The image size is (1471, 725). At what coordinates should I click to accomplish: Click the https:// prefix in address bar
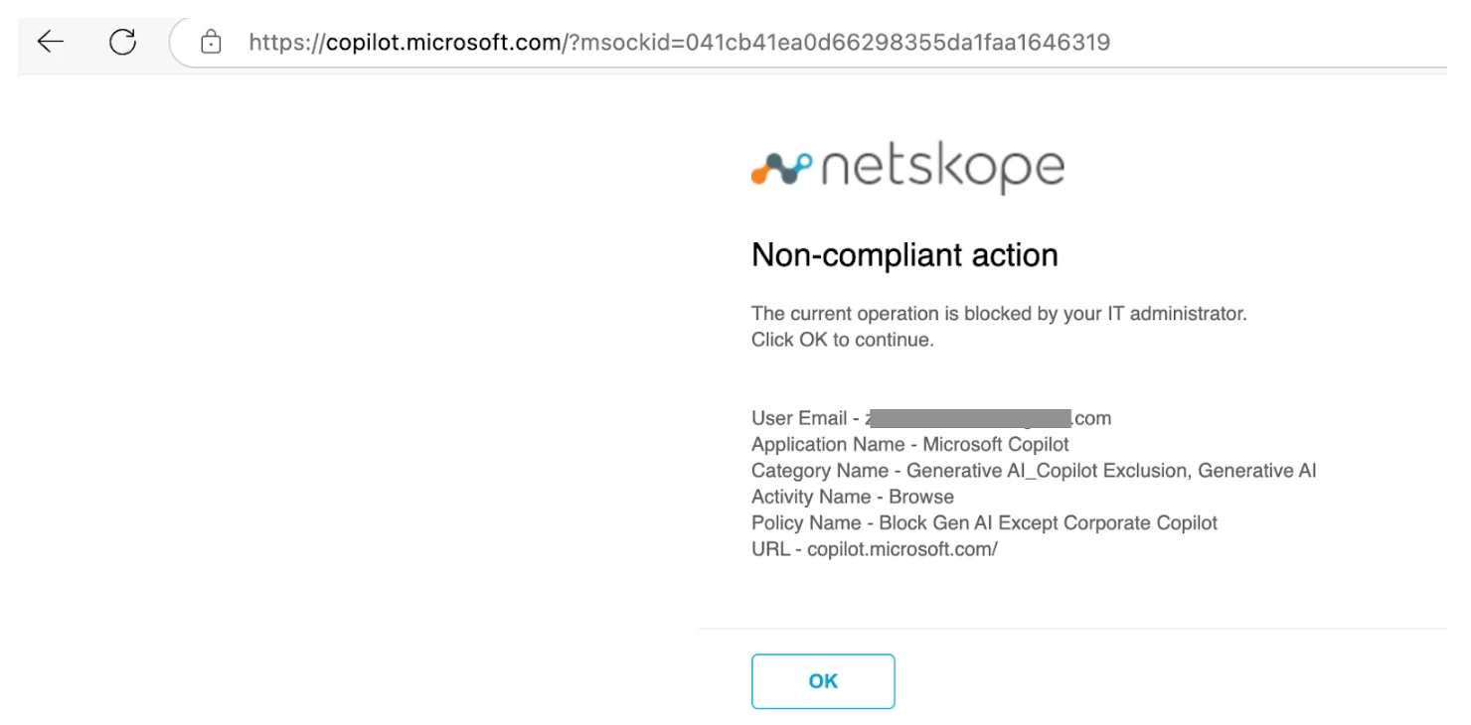pos(286,42)
